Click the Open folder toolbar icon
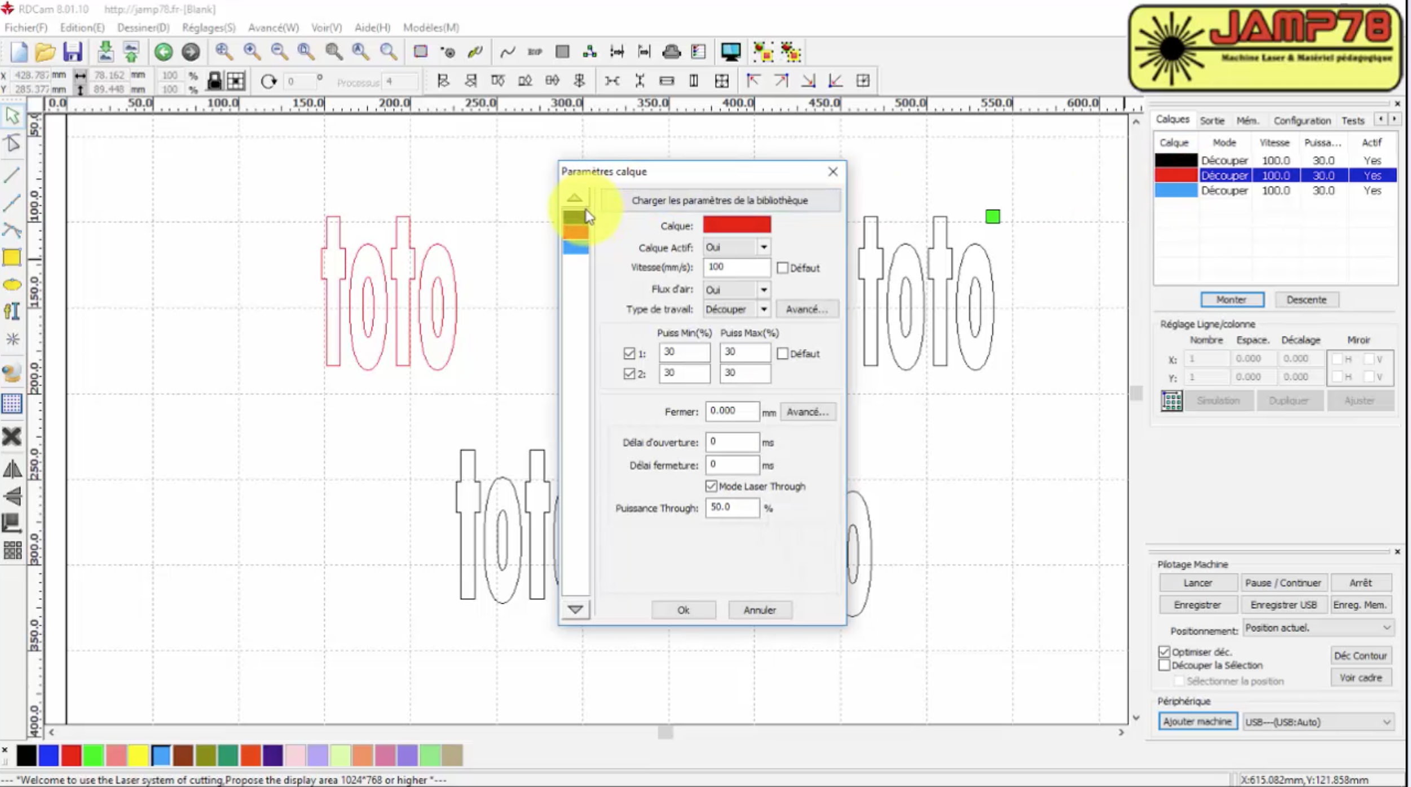Screen dimensions: 1411x787 [x=45, y=52]
